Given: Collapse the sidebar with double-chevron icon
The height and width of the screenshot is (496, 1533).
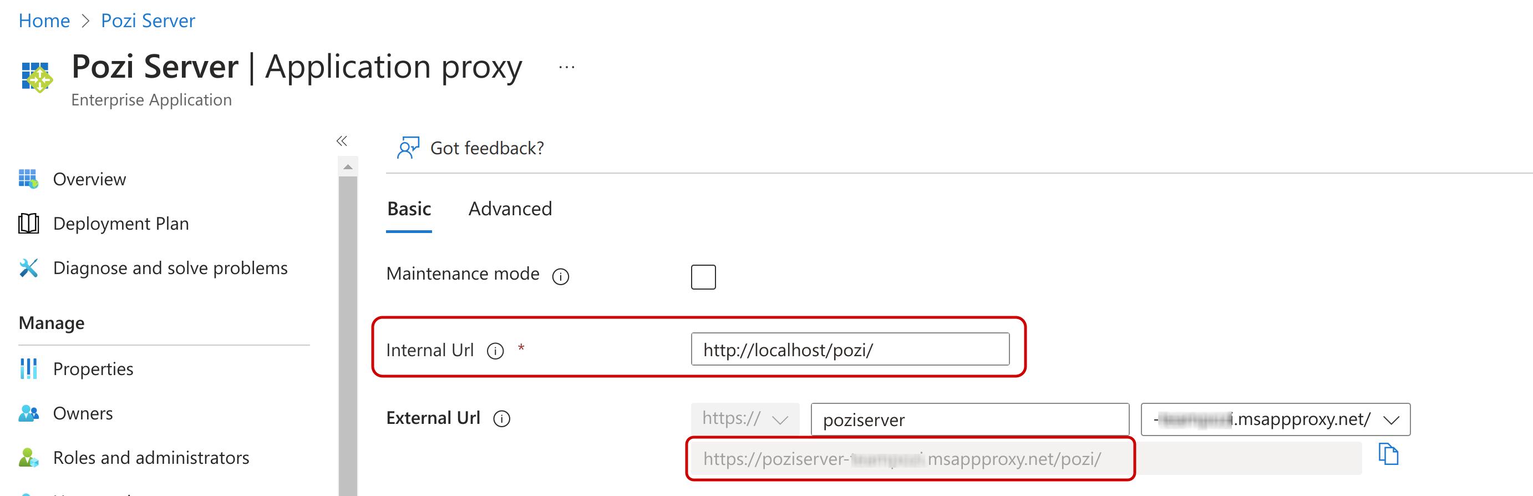Looking at the screenshot, I should pos(342,141).
